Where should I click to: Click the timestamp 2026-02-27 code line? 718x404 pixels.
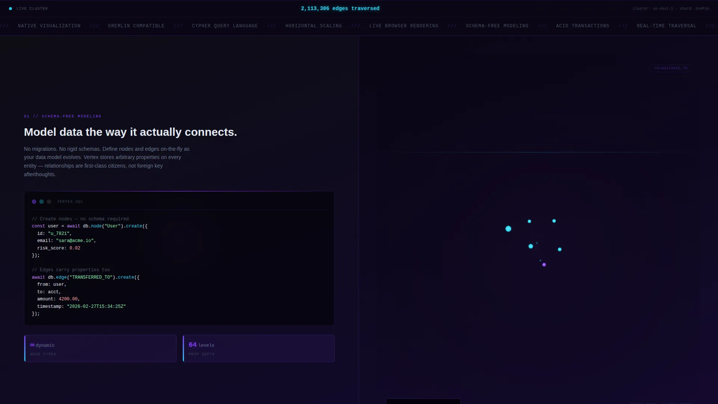coord(82,307)
